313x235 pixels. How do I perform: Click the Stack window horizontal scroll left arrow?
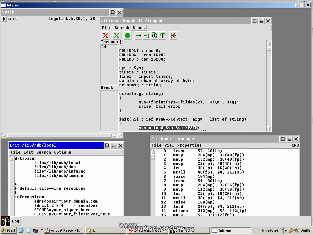(4, 136)
